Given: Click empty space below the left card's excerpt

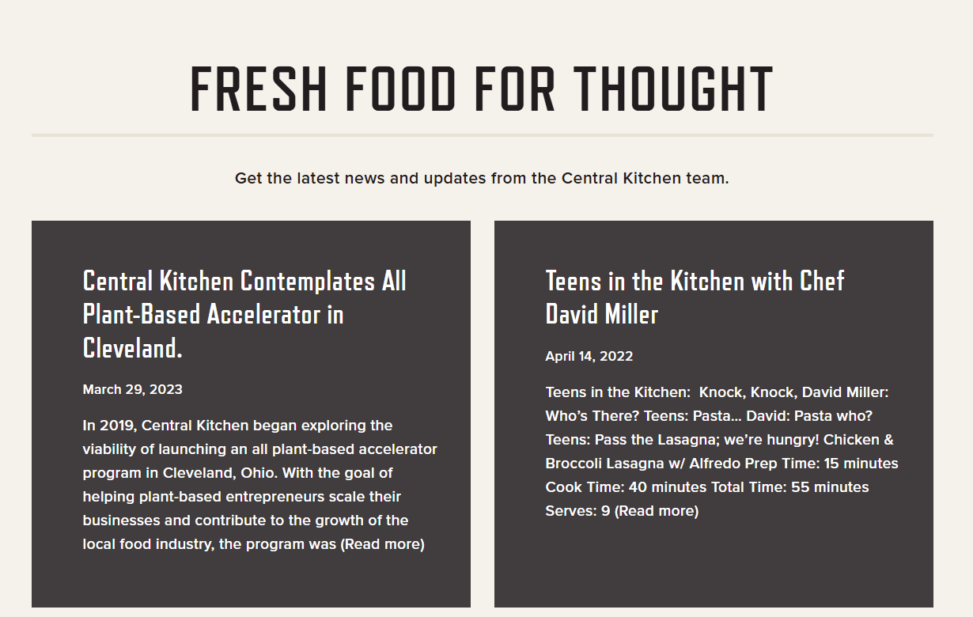Looking at the screenshot, I should (251, 581).
